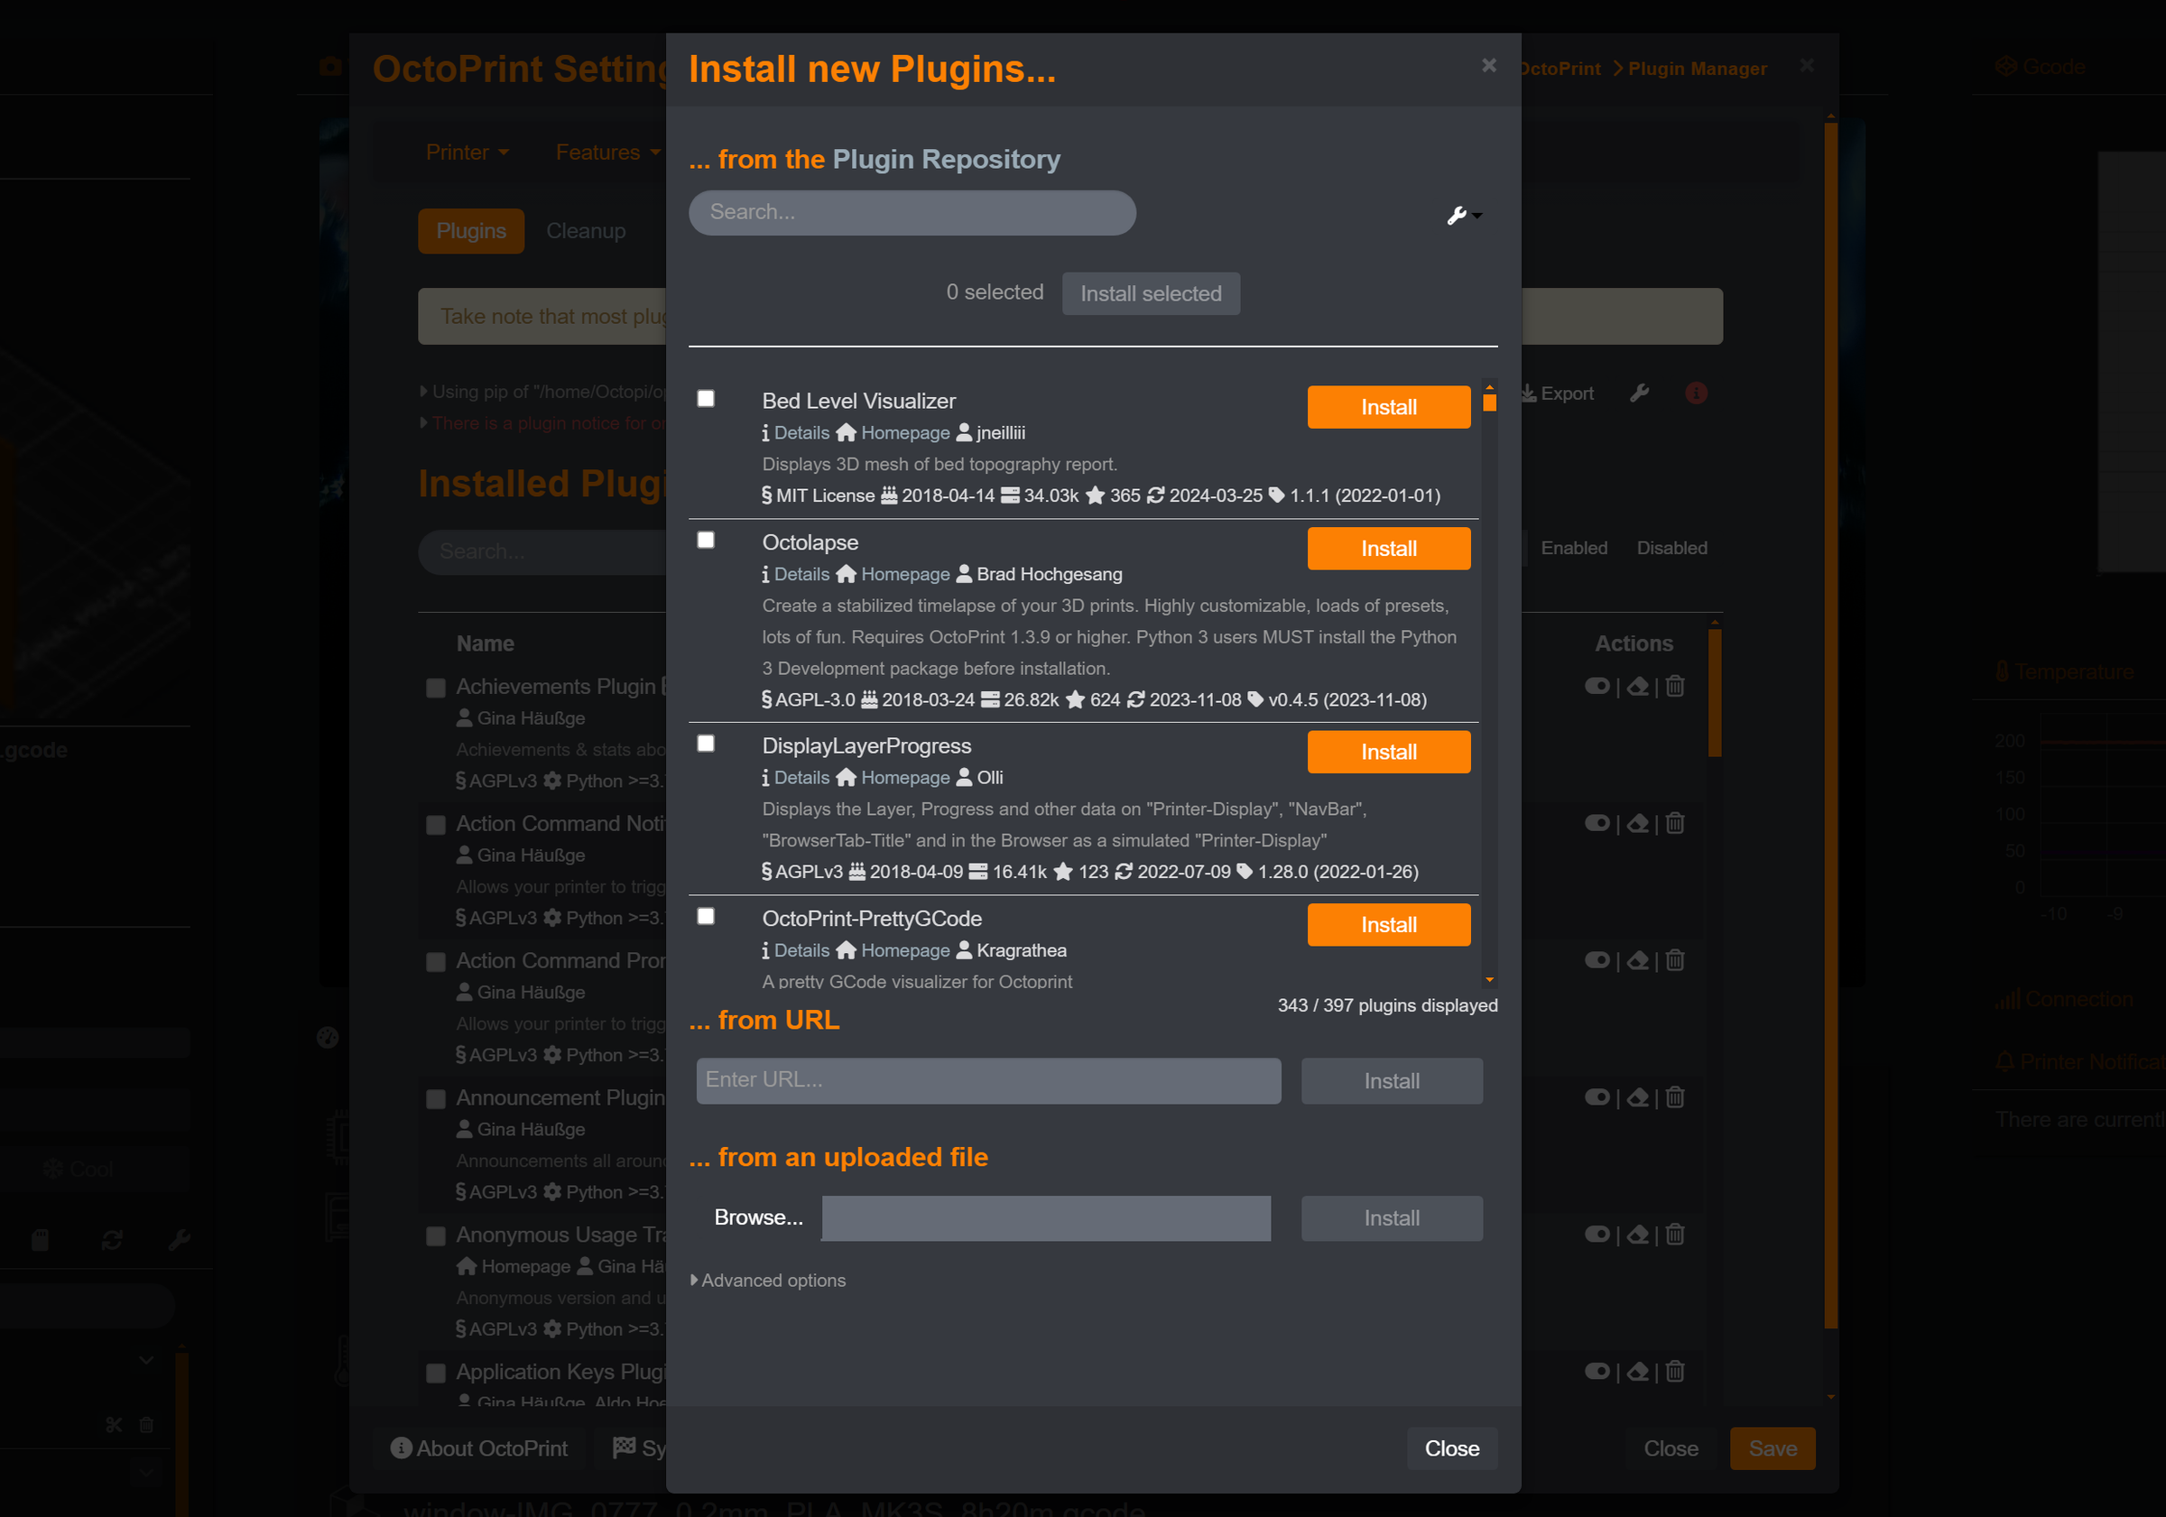Viewport: 2166px width, 1517px height.
Task: Open Printer dropdown in Settings
Action: pyautogui.click(x=467, y=152)
